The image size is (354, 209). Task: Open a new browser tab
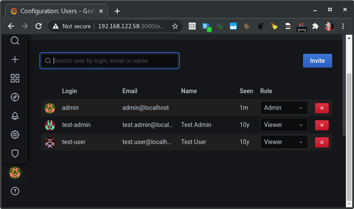(x=117, y=11)
